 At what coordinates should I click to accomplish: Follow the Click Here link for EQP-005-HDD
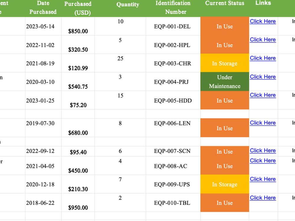coord(263,95)
